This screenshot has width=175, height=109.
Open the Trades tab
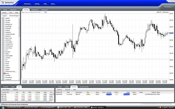click(67, 87)
